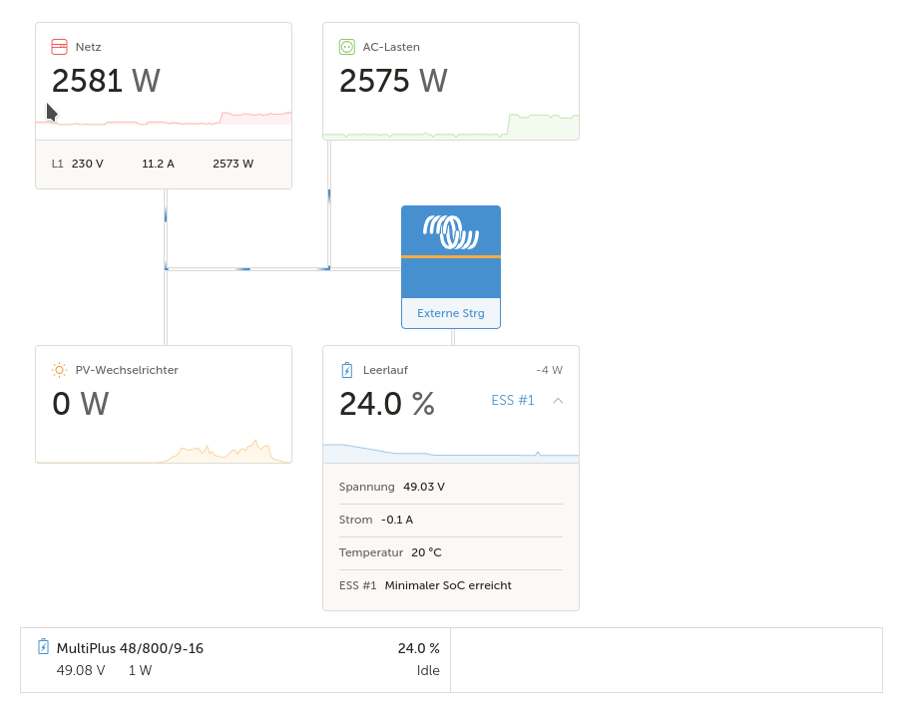Click the AC-Lasten green power graph
The height and width of the screenshot is (708, 918).
pyautogui.click(x=451, y=126)
